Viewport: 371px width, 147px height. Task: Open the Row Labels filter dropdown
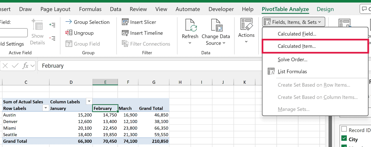pos(46,108)
